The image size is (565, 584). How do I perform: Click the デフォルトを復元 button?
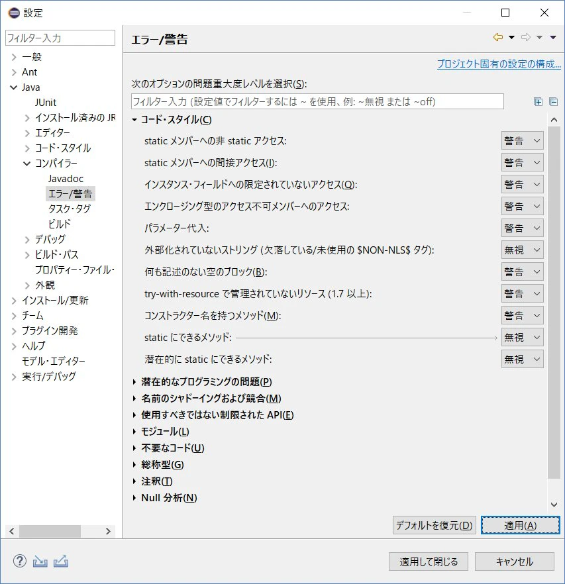pos(435,526)
